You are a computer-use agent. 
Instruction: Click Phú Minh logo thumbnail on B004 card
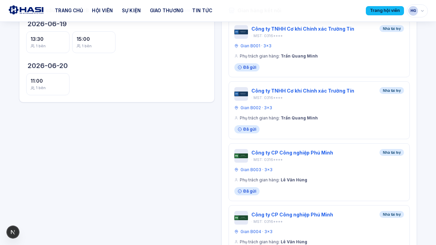click(x=241, y=218)
